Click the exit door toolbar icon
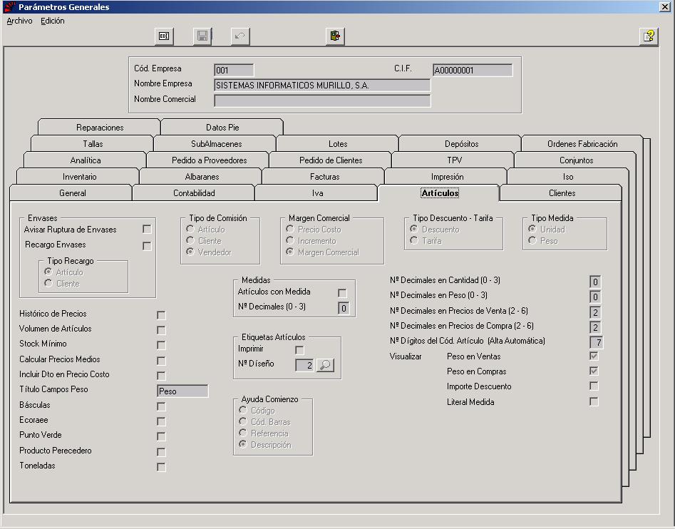The image size is (675, 529). pos(335,36)
